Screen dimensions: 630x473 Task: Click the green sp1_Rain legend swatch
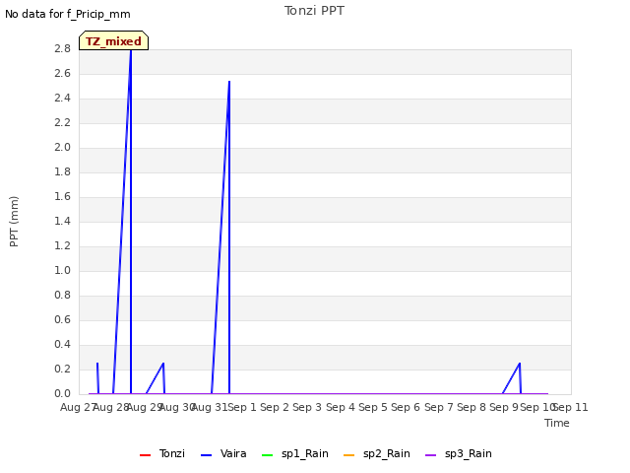pyautogui.click(x=267, y=455)
